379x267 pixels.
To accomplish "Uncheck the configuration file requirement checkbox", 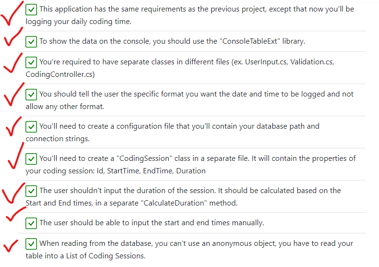I will tap(31, 127).
